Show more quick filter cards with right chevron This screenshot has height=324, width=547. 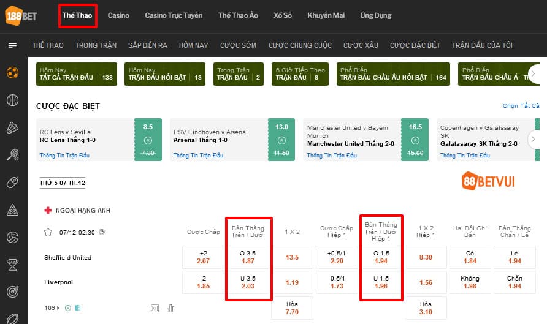(533, 74)
